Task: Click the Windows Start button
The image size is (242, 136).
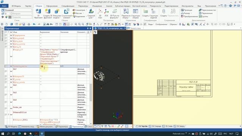Action: pyautogui.click(x=3, y=134)
